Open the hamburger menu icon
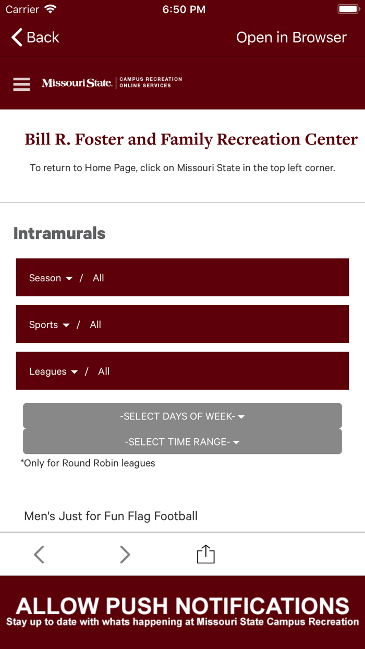 [22, 83]
